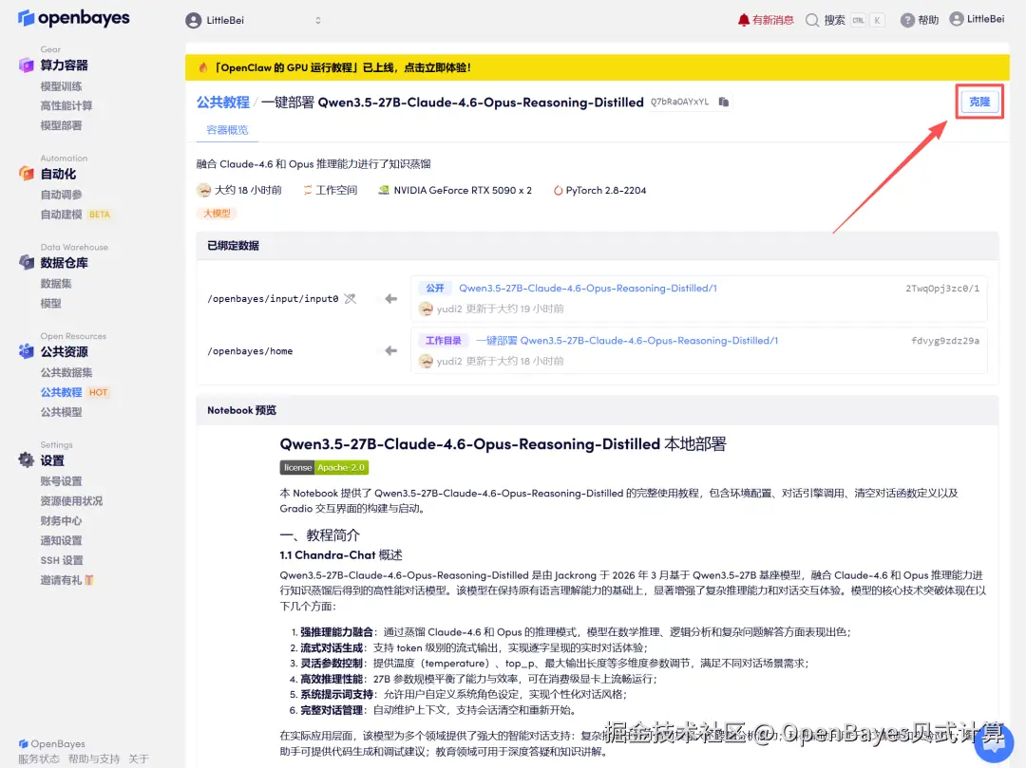Open 财务中心 in sidebar

(x=61, y=521)
